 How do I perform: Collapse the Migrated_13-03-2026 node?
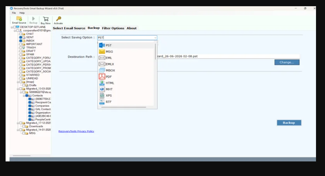point(18,89)
